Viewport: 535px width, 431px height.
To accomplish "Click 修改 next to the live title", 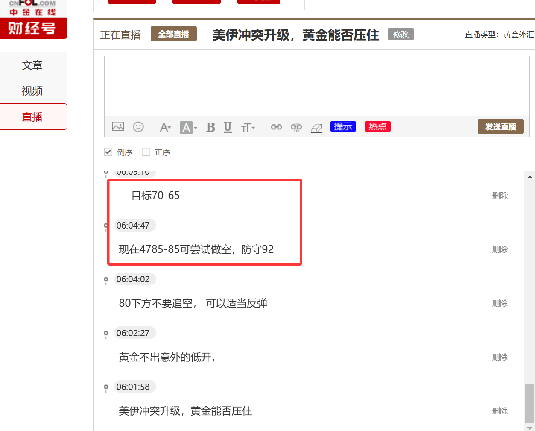I will (x=401, y=34).
